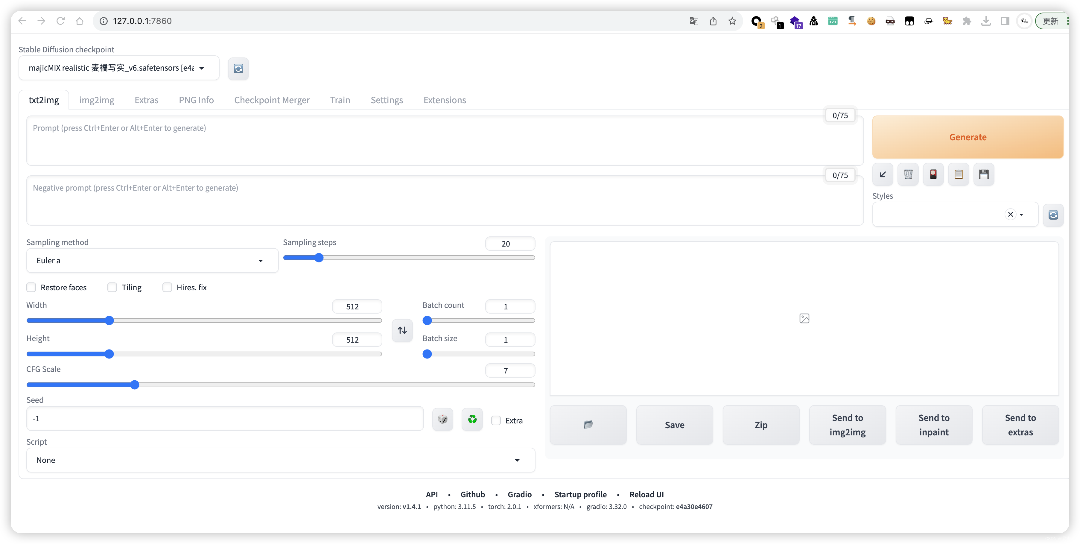The width and height of the screenshot is (1080, 544).
Task: Click the clipboard apply styles icon
Action: [x=959, y=174]
